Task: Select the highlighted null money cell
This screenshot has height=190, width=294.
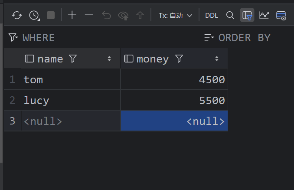Action: [x=174, y=121]
